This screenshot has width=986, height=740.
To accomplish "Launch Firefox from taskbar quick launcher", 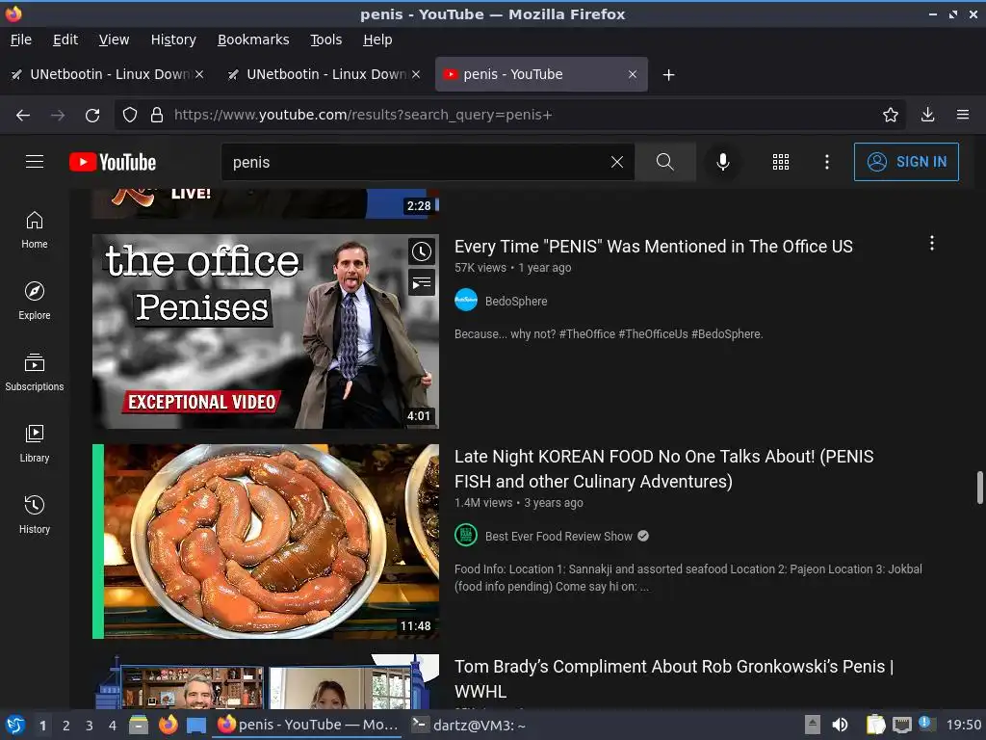I will point(168,725).
